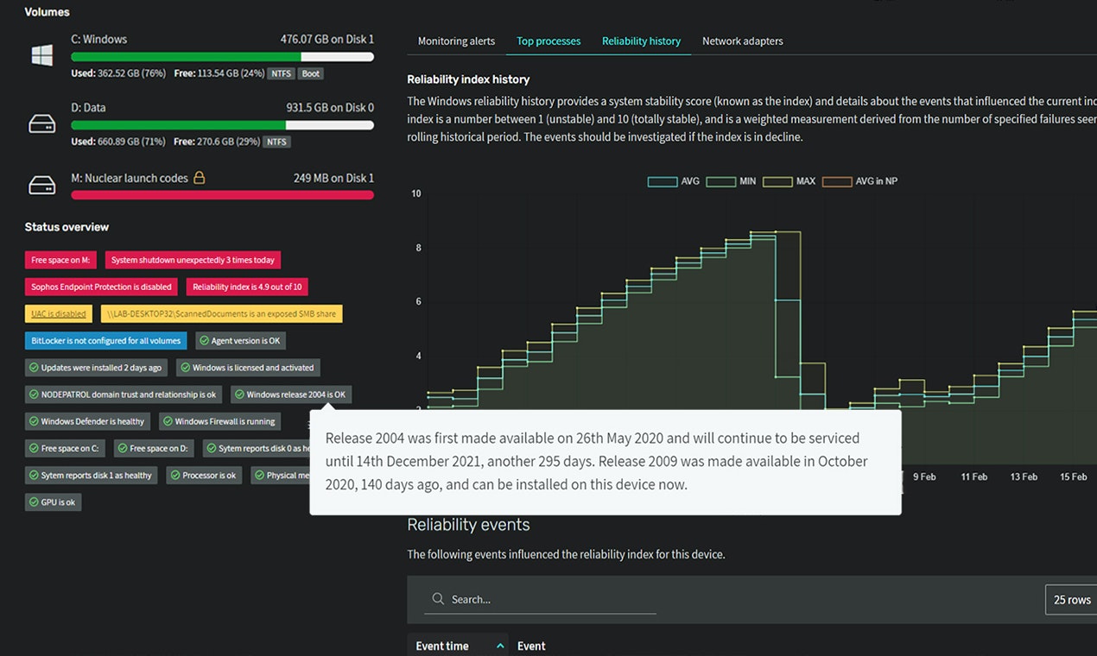
Task: Open the Network adapters tab
Action: [743, 41]
